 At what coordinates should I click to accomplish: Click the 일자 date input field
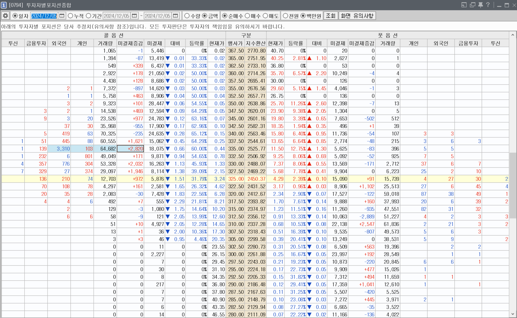tap(44, 16)
